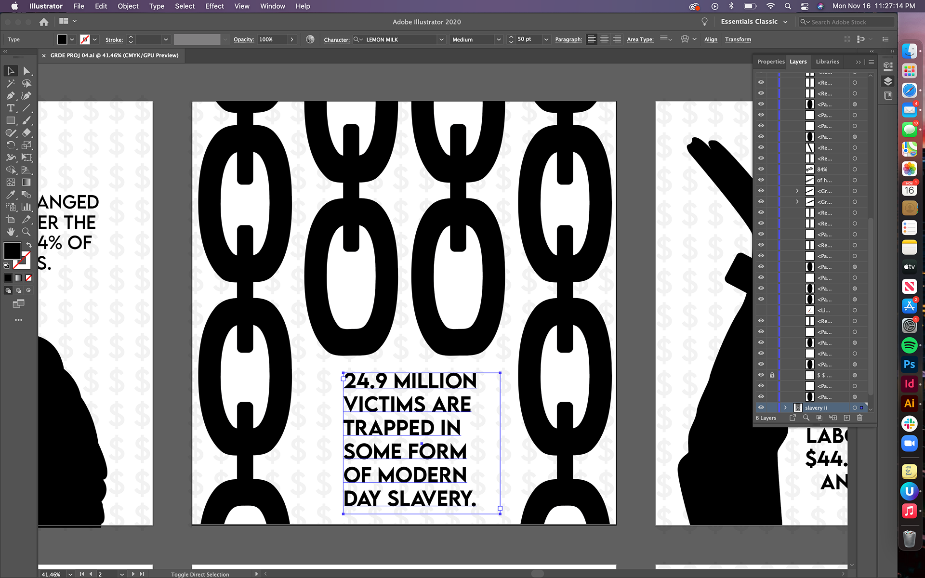The width and height of the screenshot is (925, 578).
Task: Select the Zoom tool magnifier
Action: click(x=26, y=232)
